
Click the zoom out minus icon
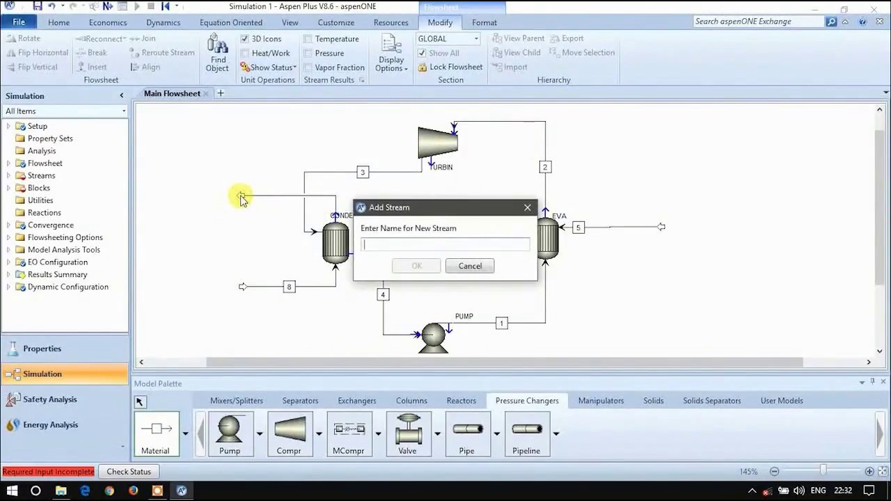pyautogui.click(x=774, y=471)
